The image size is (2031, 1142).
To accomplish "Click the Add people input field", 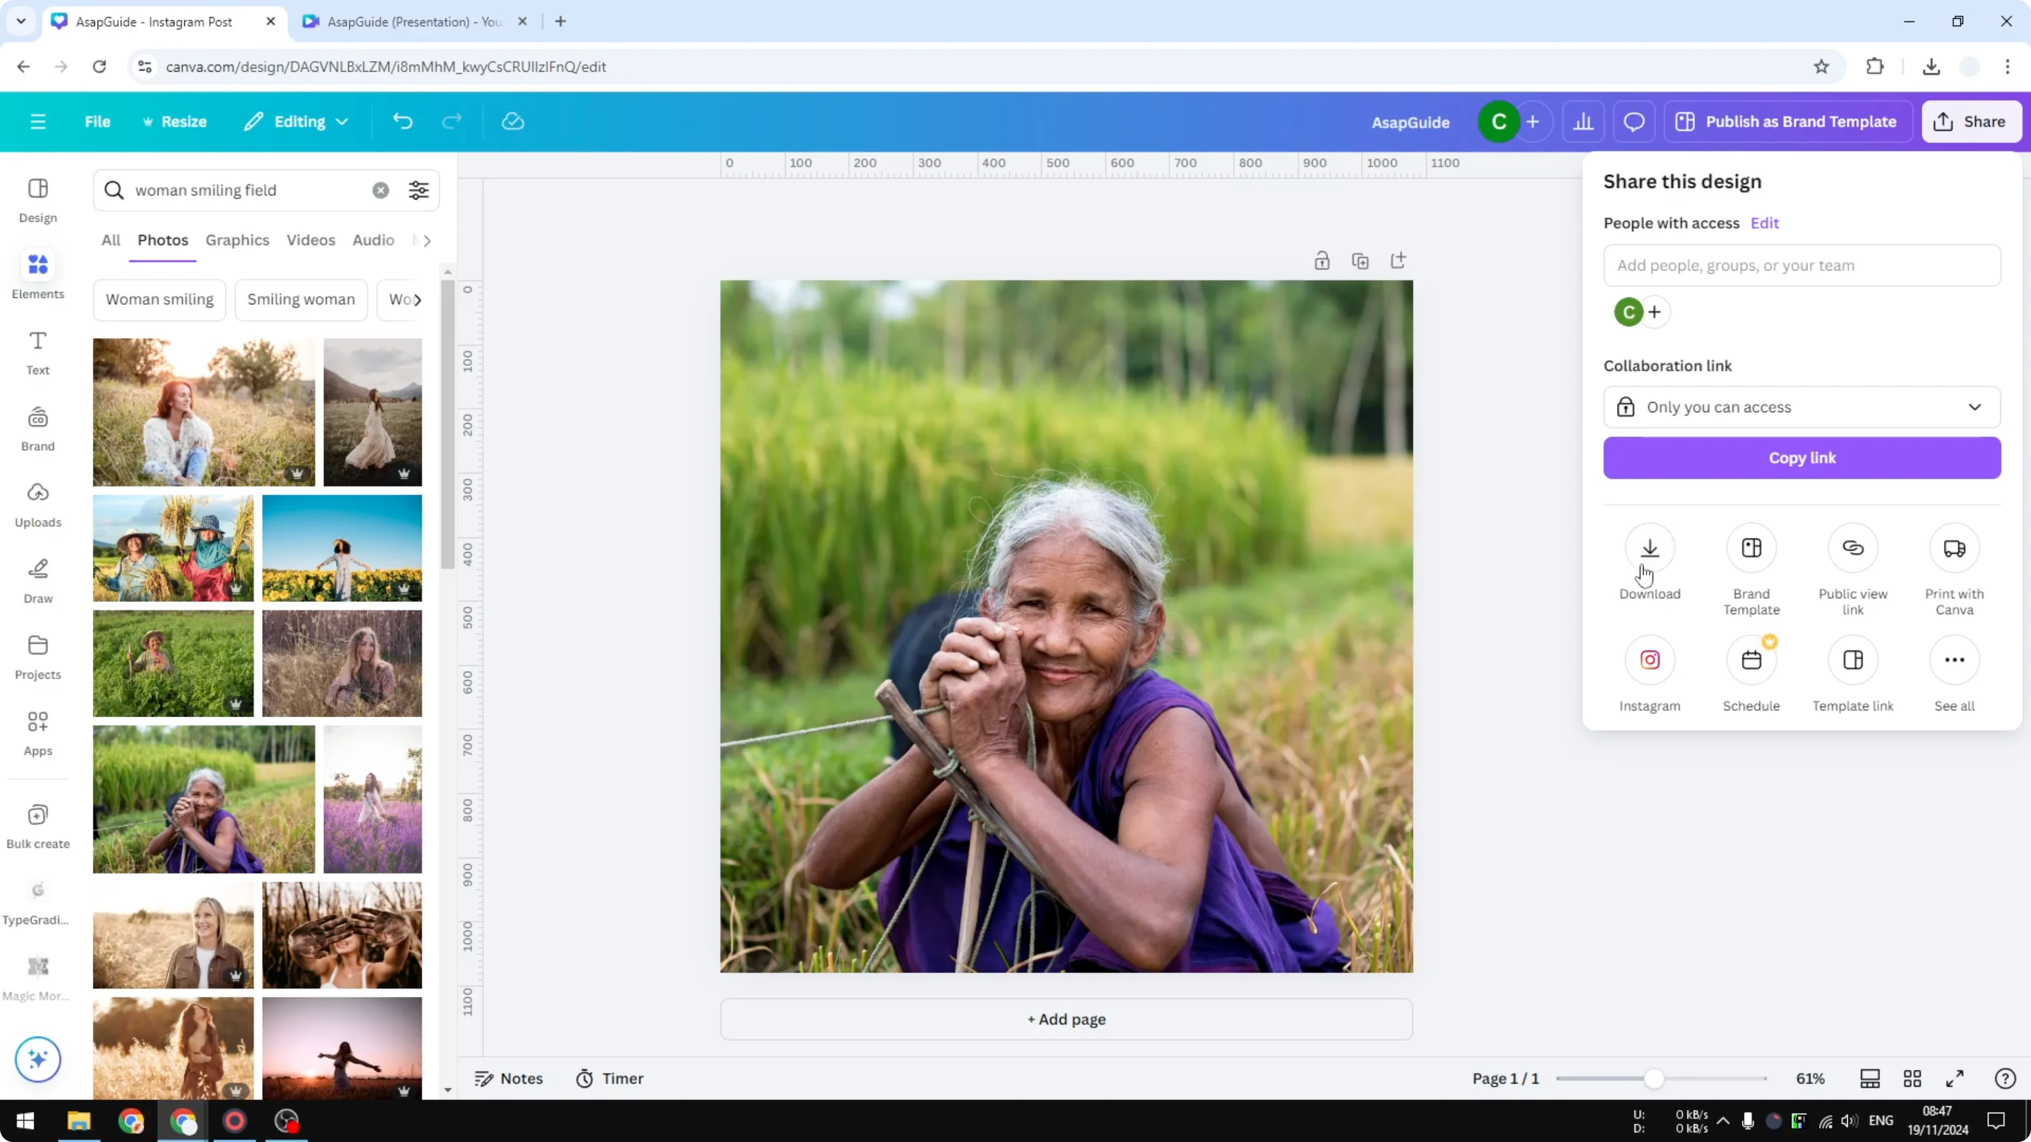I will click(1801, 265).
